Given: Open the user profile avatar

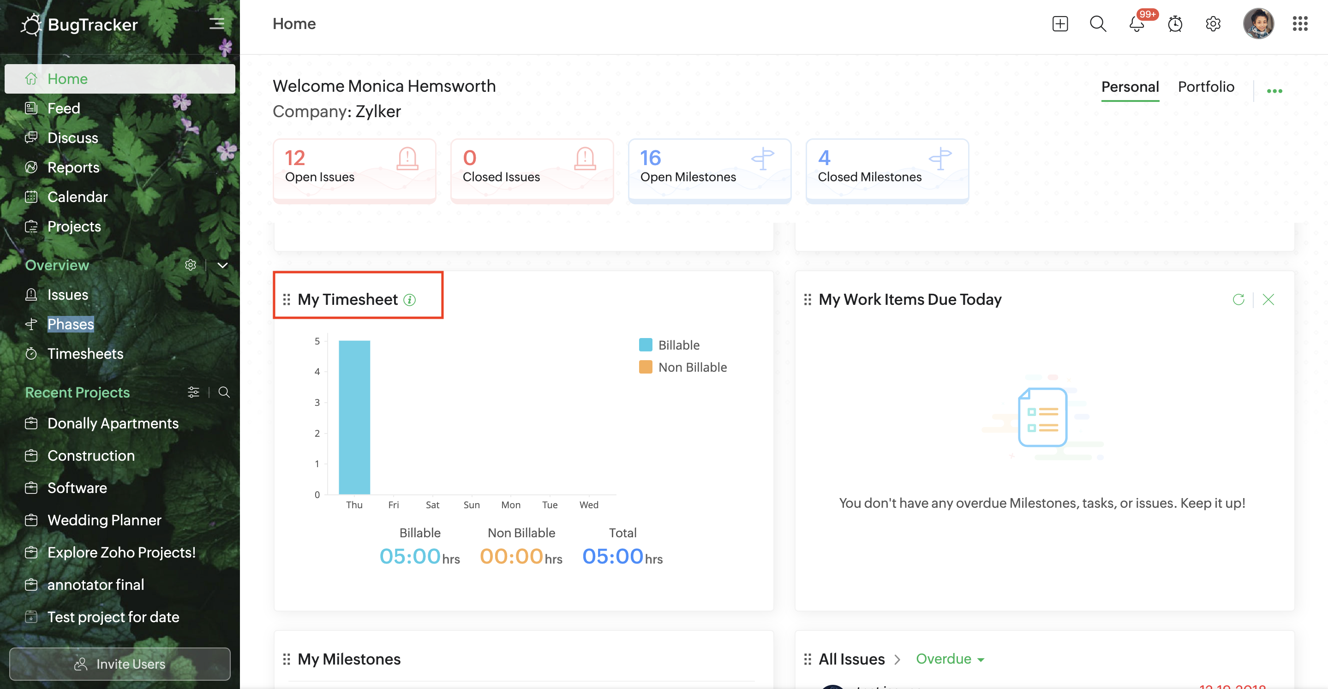Looking at the screenshot, I should click(x=1258, y=24).
